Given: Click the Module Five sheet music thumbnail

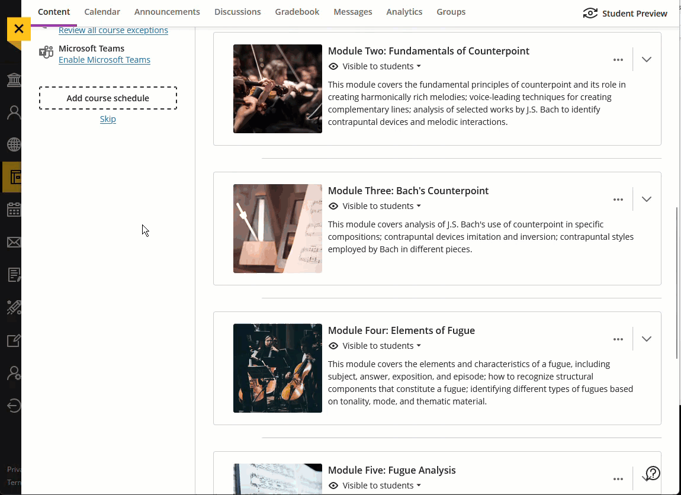Looking at the screenshot, I should [x=278, y=479].
